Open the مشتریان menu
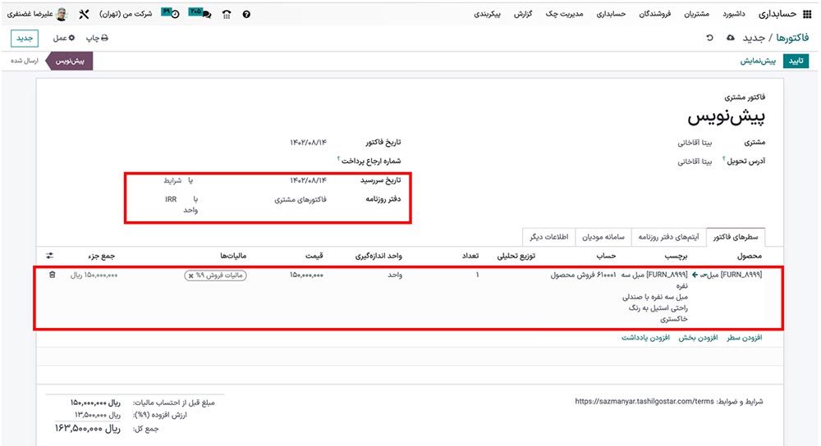 coord(696,14)
